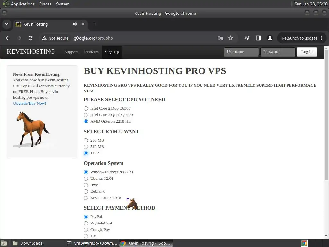329x247 pixels.
Task: Open the Applications menu
Action: pyautogui.click(x=23, y=4)
